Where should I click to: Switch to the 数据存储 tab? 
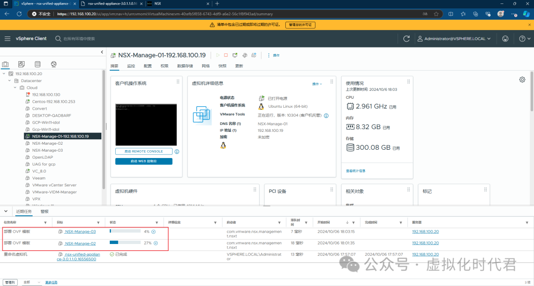185,66
